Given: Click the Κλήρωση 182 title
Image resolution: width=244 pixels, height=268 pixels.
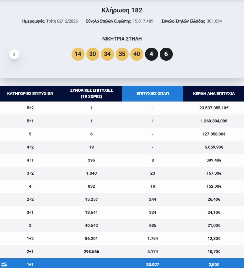Looking at the screenshot, I should coord(122,10).
